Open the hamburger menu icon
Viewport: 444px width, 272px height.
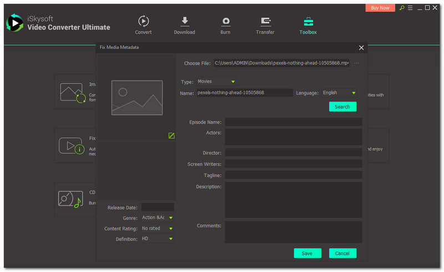pos(410,8)
